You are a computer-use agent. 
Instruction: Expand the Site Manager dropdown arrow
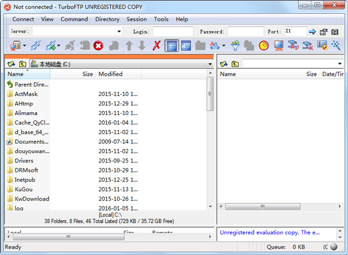[24, 46]
